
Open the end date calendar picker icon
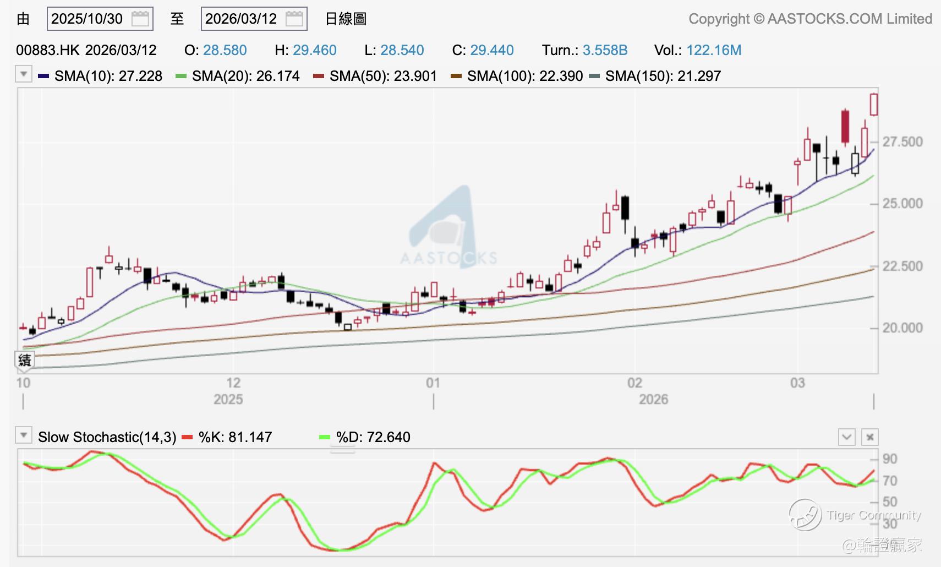pos(294,19)
